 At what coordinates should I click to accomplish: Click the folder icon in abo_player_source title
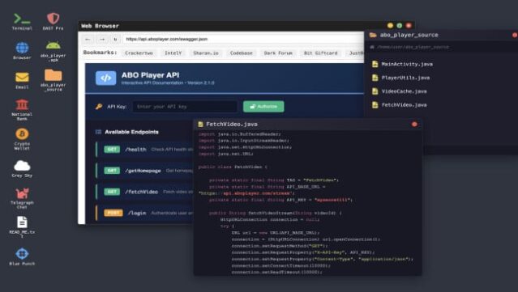[373, 35]
